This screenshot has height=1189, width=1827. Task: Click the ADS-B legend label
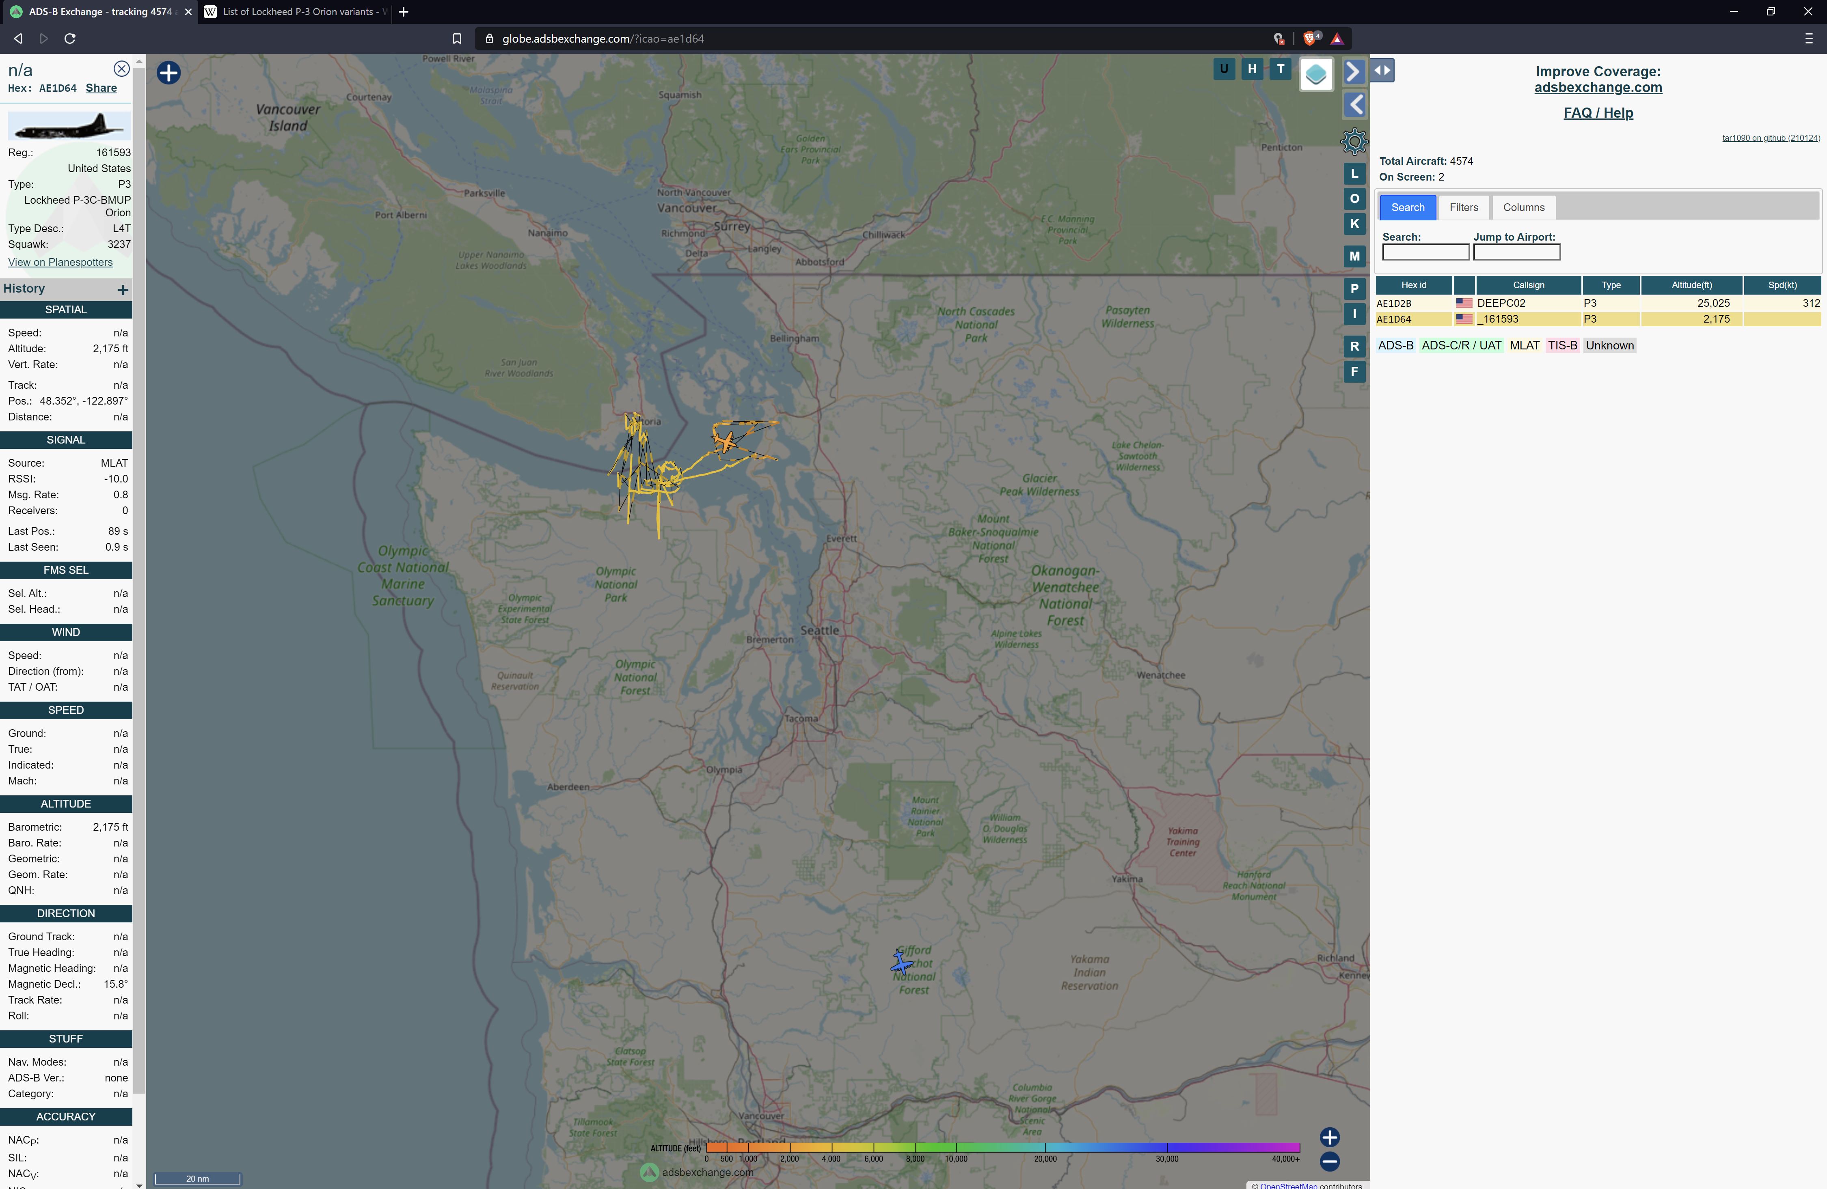click(x=1395, y=346)
